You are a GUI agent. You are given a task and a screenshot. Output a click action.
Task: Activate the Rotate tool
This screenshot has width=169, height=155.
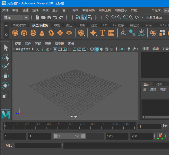tap(6, 86)
